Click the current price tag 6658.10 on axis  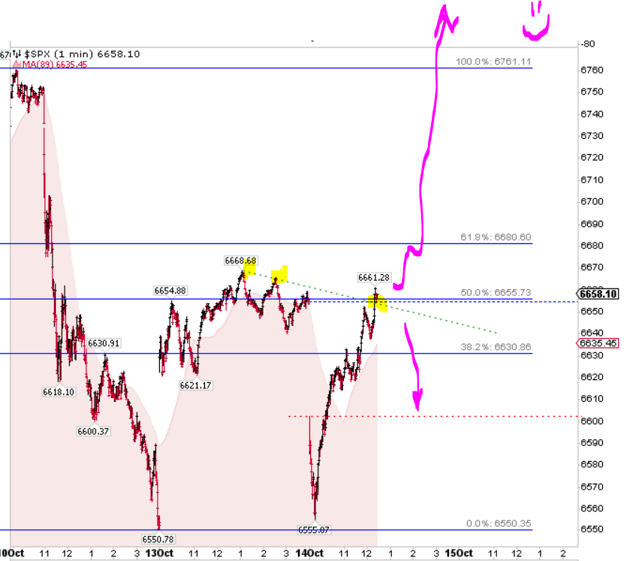point(598,294)
